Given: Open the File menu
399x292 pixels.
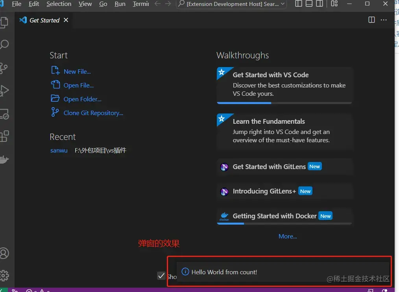Looking at the screenshot, I should coord(17,4).
